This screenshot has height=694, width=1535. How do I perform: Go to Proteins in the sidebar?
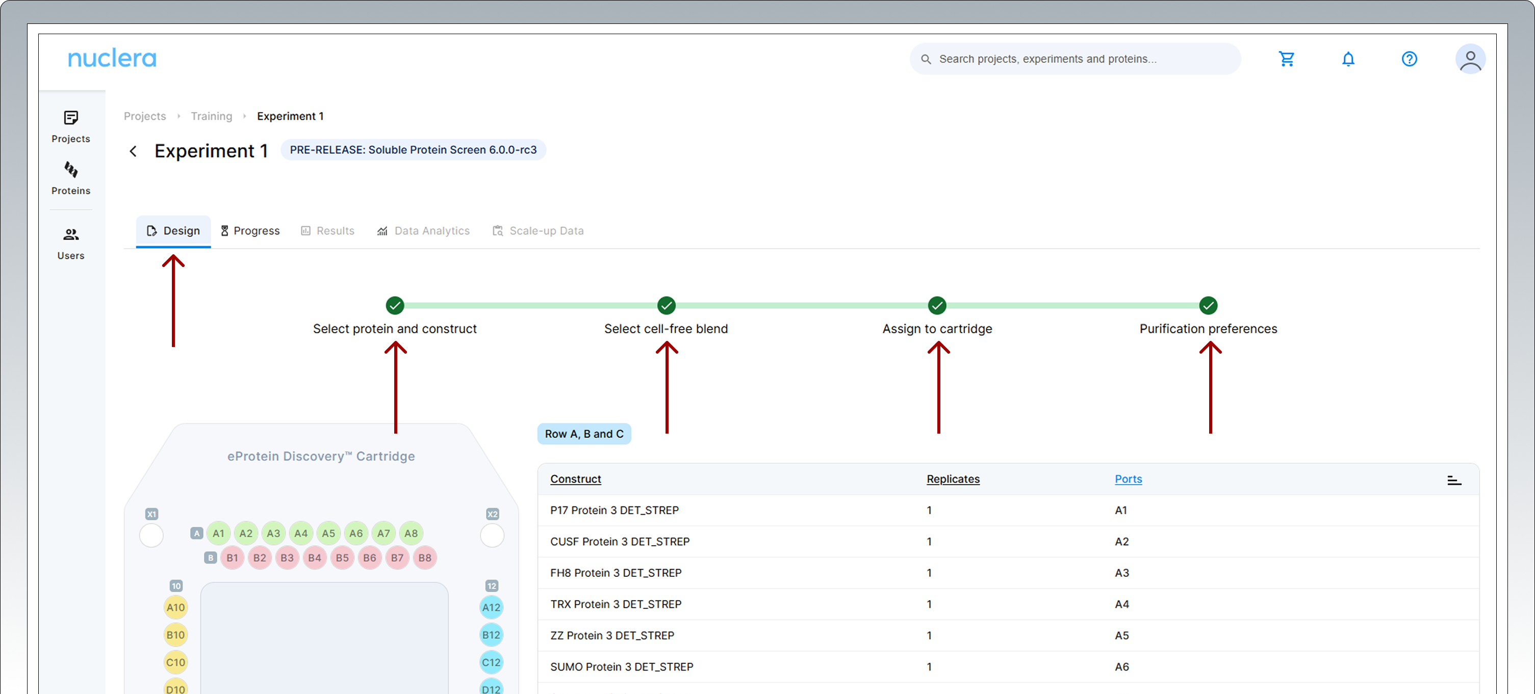(71, 178)
